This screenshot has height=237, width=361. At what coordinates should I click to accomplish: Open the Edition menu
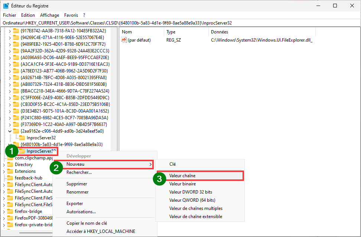pyautogui.click(x=28, y=15)
